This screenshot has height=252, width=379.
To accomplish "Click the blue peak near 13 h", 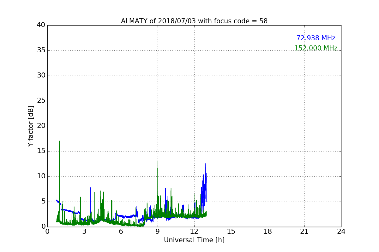I will pos(205,164).
